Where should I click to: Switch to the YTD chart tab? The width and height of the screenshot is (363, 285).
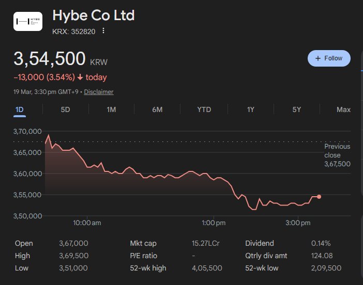[x=204, y=109]
